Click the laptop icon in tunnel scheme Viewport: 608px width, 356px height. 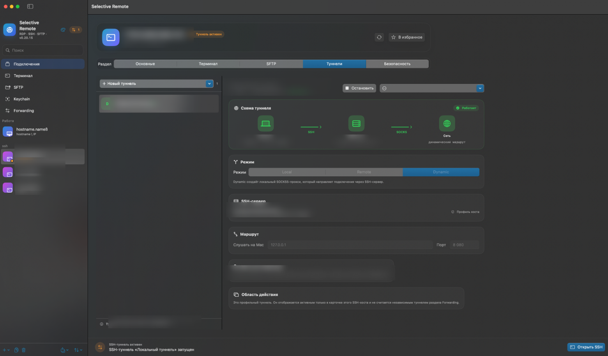coord(265,124)
